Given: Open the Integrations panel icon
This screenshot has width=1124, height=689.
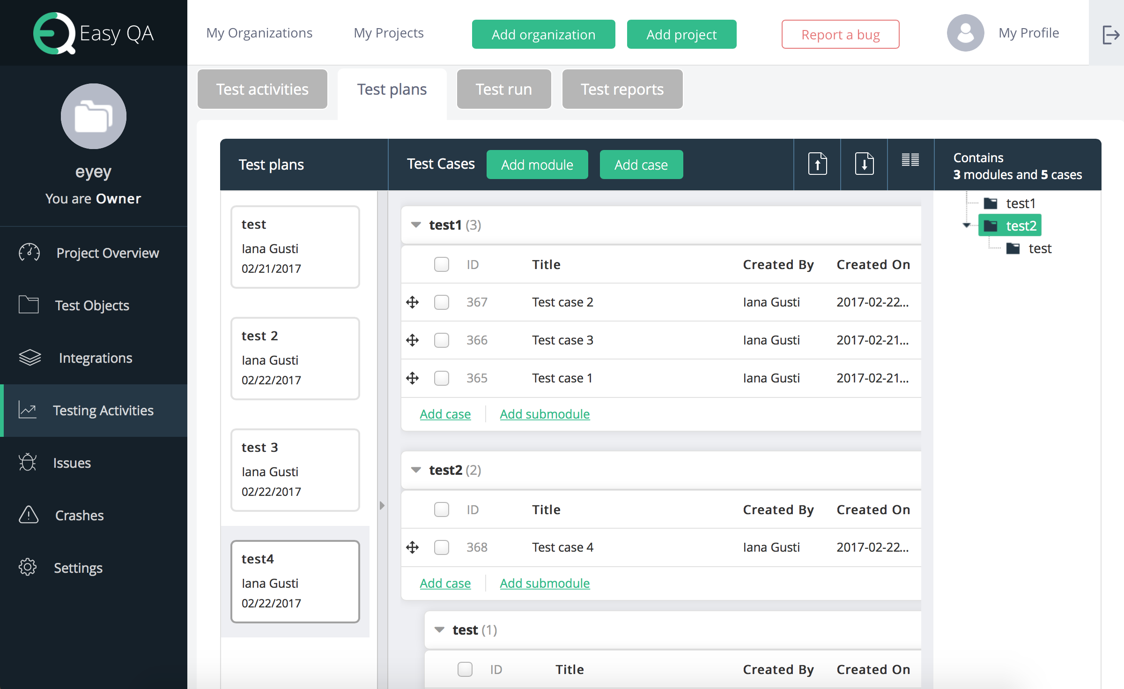Looking at the screenshot, I should tap(30, 358).
